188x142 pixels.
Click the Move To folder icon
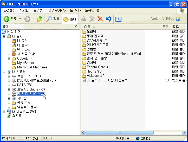click(83, 19)
